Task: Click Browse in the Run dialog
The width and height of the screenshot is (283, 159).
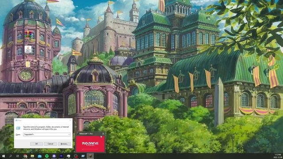Action: (64, 144)
